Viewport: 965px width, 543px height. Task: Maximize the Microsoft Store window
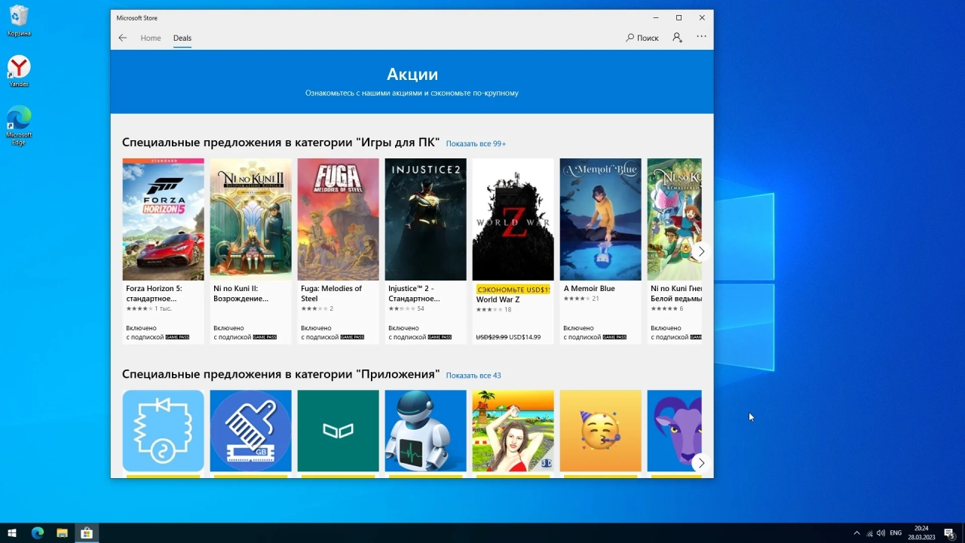pos(679,17)
